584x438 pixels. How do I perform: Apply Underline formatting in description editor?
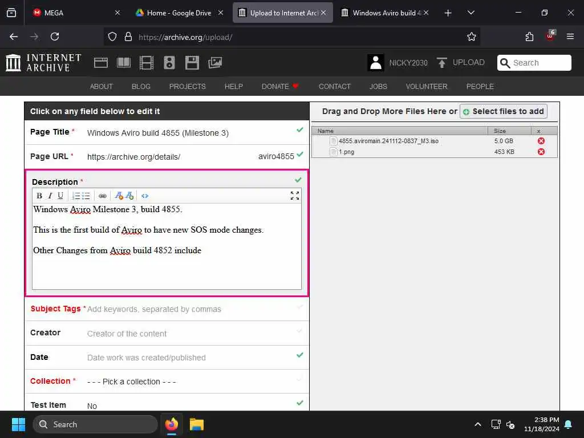pyautogui.click(x=60, y=196)
